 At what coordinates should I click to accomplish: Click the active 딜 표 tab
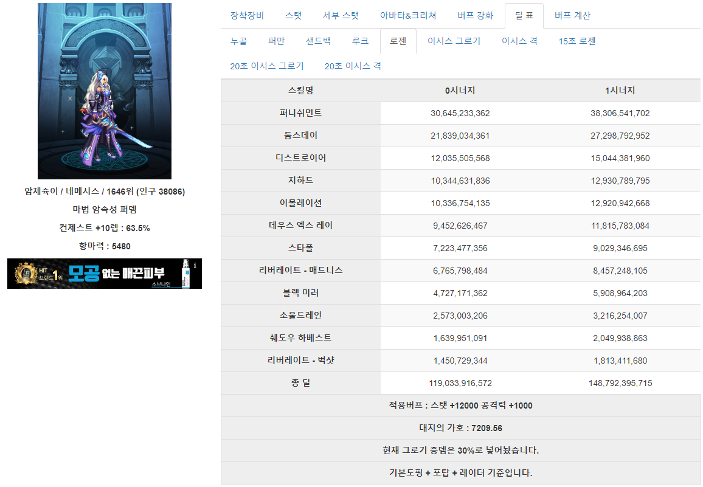(x=524, y=16)
